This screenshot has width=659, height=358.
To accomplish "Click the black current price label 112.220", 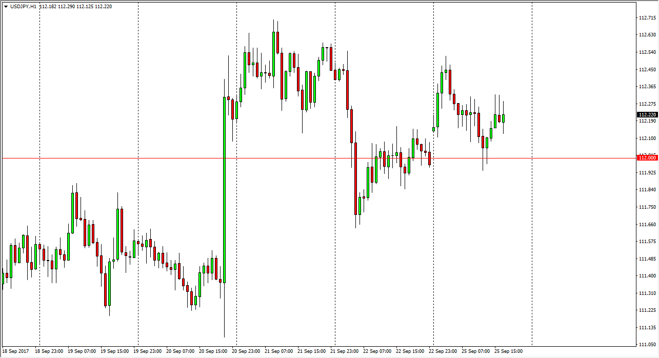I will [x=647, y=114].
